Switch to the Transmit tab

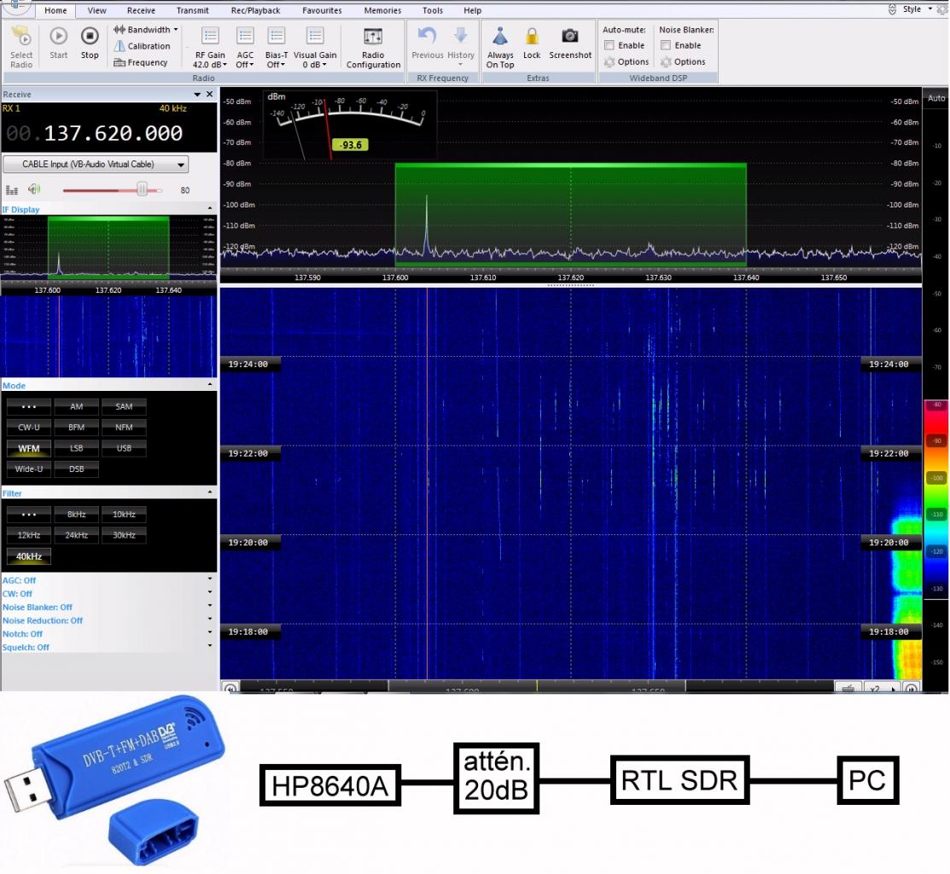coord(192,10)
